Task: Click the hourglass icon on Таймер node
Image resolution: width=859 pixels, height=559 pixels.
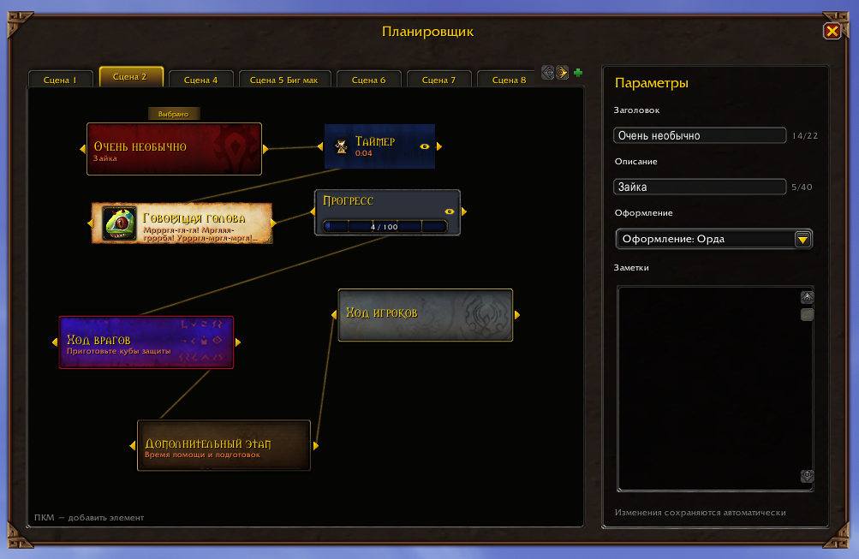Action: [x=342, y=146]
